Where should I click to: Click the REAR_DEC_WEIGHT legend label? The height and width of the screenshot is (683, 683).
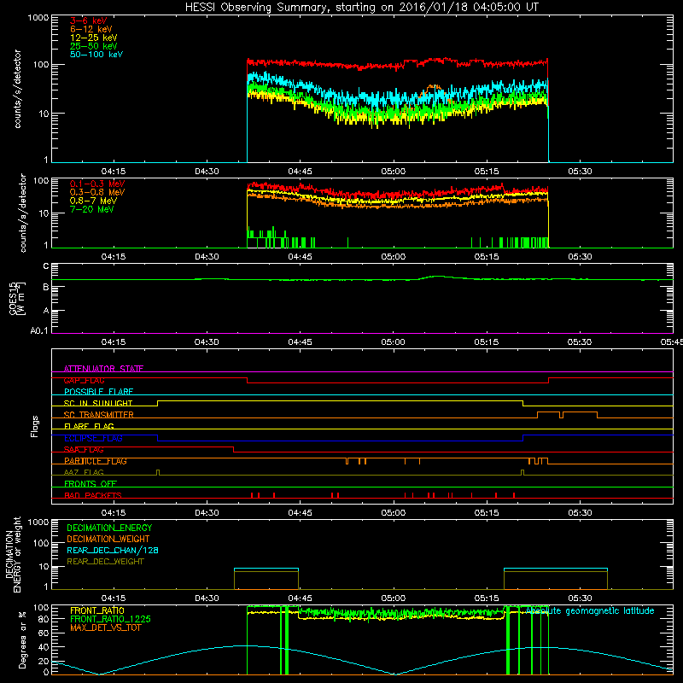105,562
